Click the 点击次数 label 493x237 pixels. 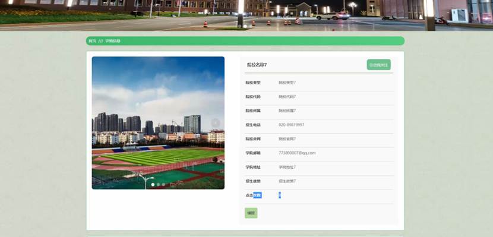point(254,195)
